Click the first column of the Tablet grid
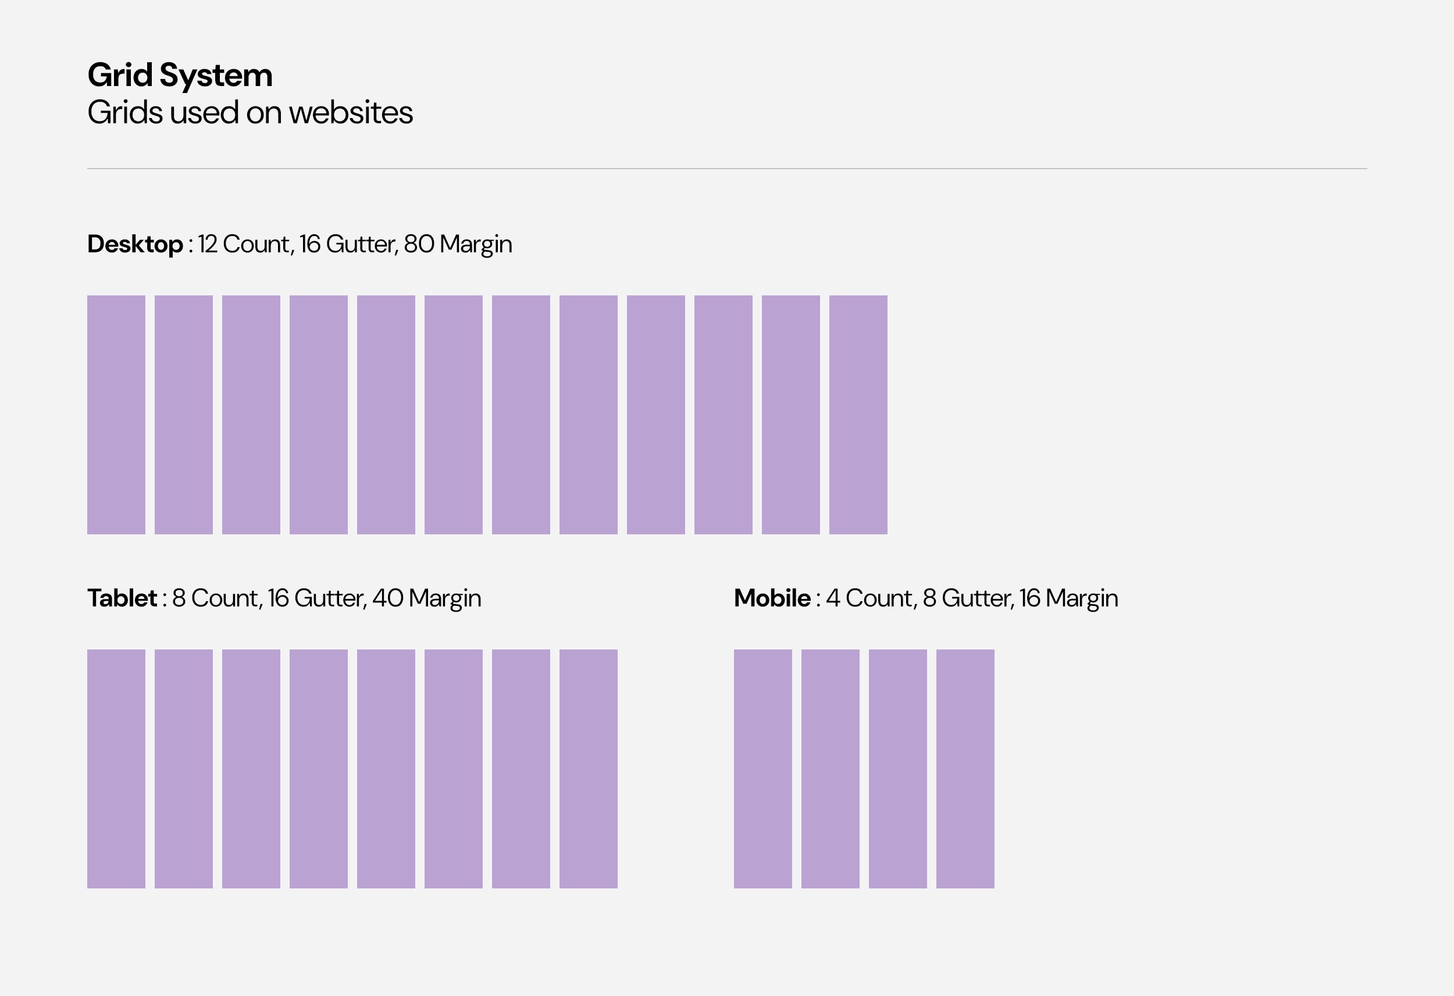1454x996 pixels. [116, 769]
